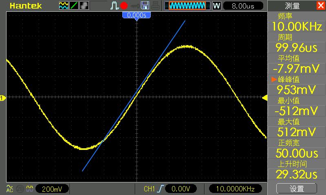Click the orange arrow beside 峰峰值
326x195 pixels.
tap(273, 79)
